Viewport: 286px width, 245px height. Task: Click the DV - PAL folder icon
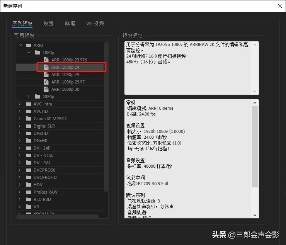[x=29, y=163]
